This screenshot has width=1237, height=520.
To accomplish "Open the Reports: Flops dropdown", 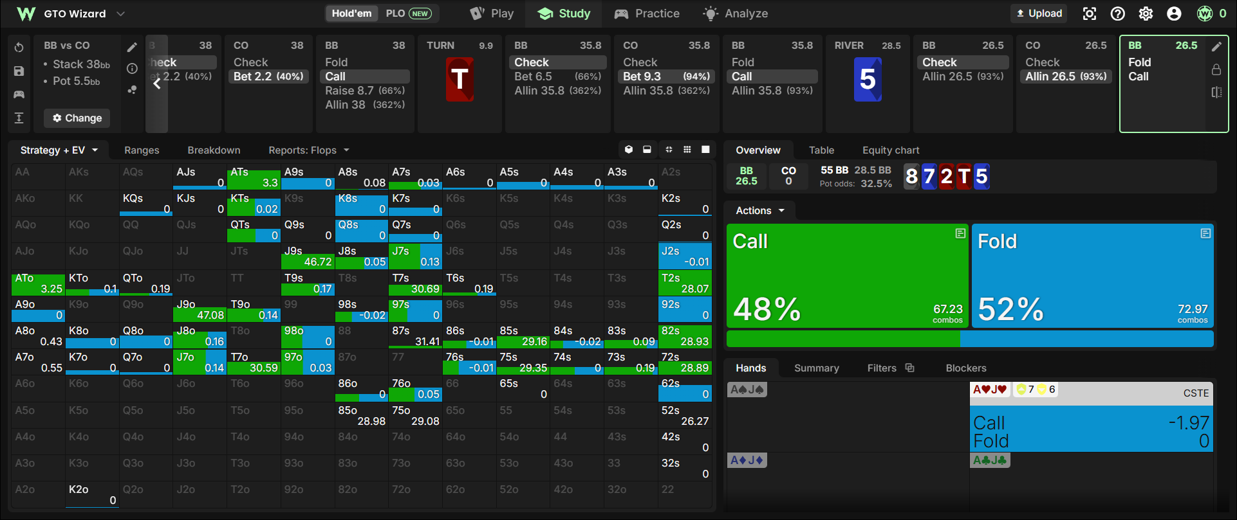I will coord(309,150).
